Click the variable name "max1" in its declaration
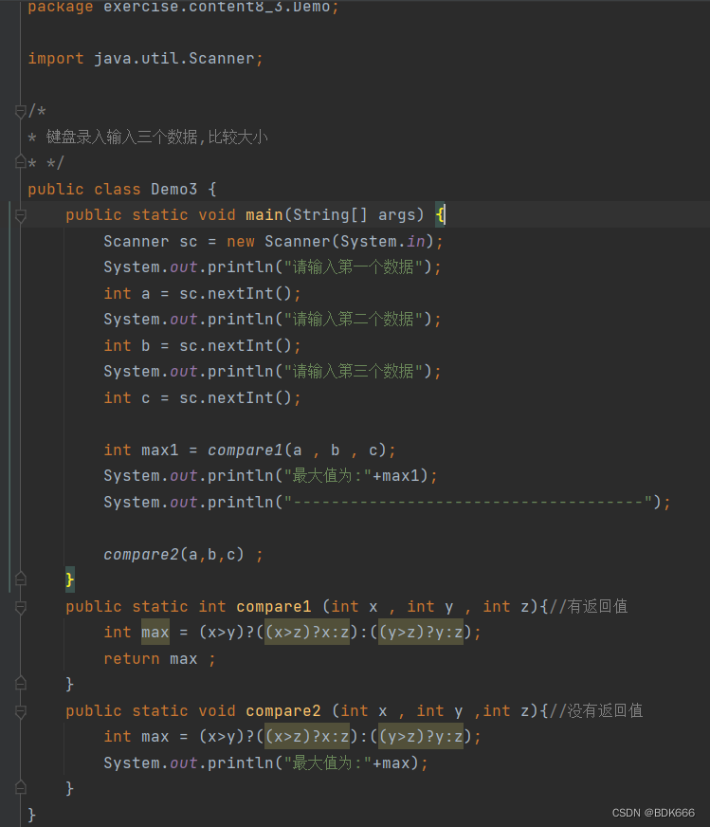 tap(159, 450)
